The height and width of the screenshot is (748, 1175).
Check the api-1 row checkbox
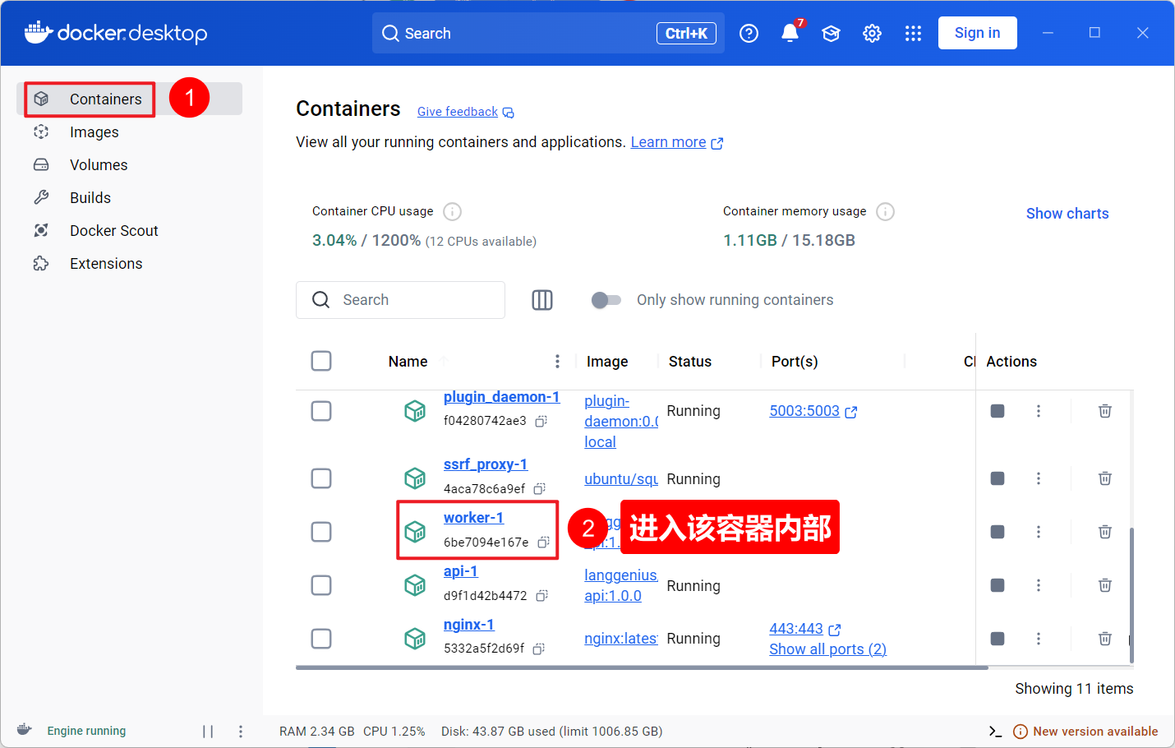tap(321, 585)
